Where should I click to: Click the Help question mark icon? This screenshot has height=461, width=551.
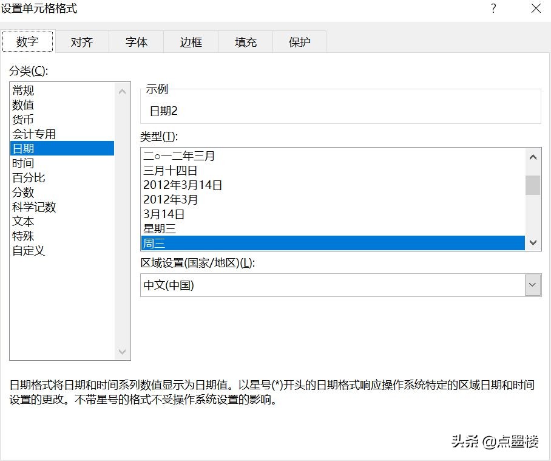(x=493, y=9)
